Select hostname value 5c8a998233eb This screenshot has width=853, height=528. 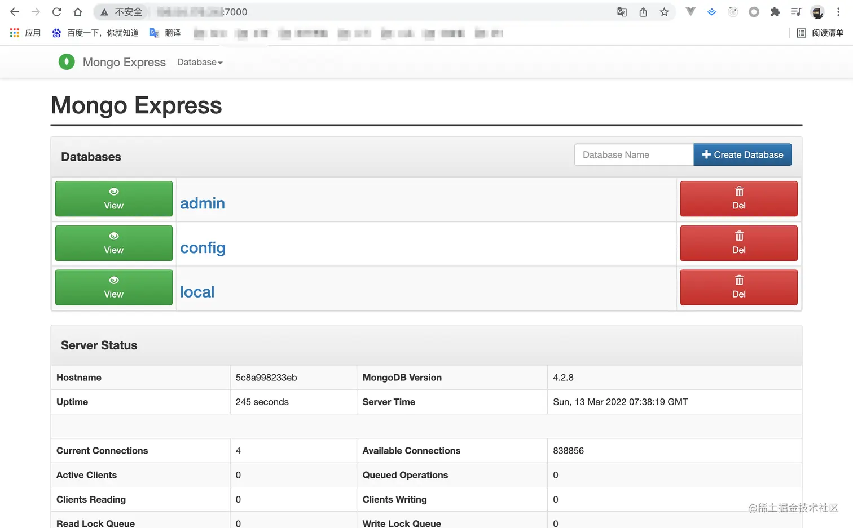266,378
